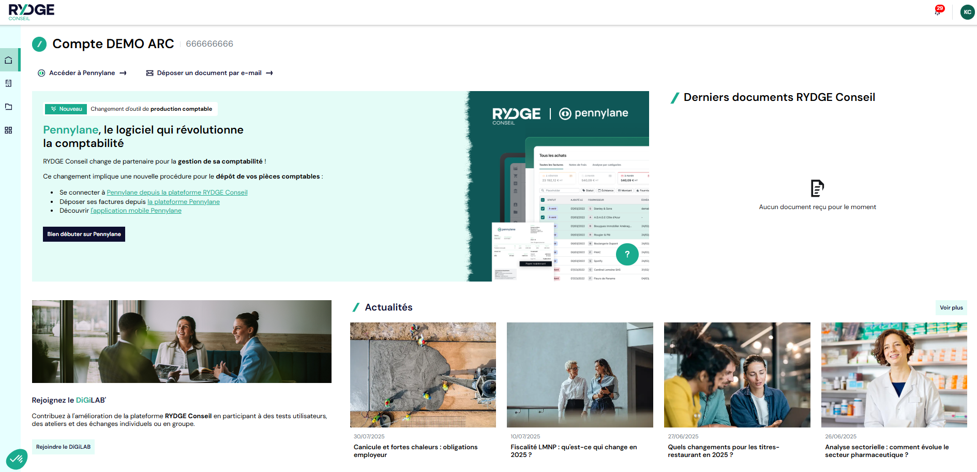Click the Pennylane icon beside Accéder à Pennylane
The image size is (977, 472).
tap(41, 73)
